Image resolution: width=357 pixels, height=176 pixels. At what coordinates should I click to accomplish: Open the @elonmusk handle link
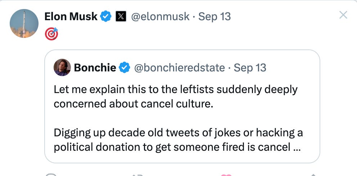(160, 16)
